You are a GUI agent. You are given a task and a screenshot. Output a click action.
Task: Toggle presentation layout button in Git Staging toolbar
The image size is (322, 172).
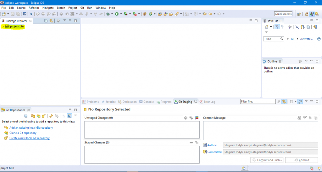300,101
